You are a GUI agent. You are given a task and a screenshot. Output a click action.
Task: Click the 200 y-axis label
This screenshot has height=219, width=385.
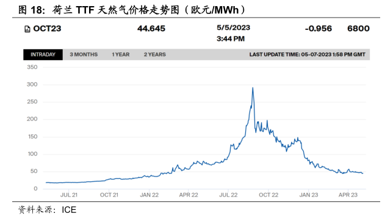coord(32,119)
